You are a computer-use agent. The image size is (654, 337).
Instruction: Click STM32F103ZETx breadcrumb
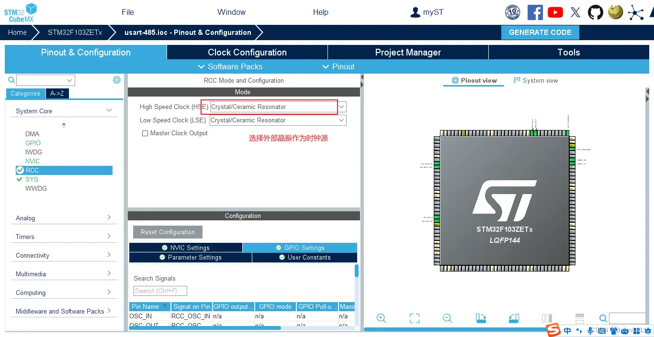tap(75, 33)
